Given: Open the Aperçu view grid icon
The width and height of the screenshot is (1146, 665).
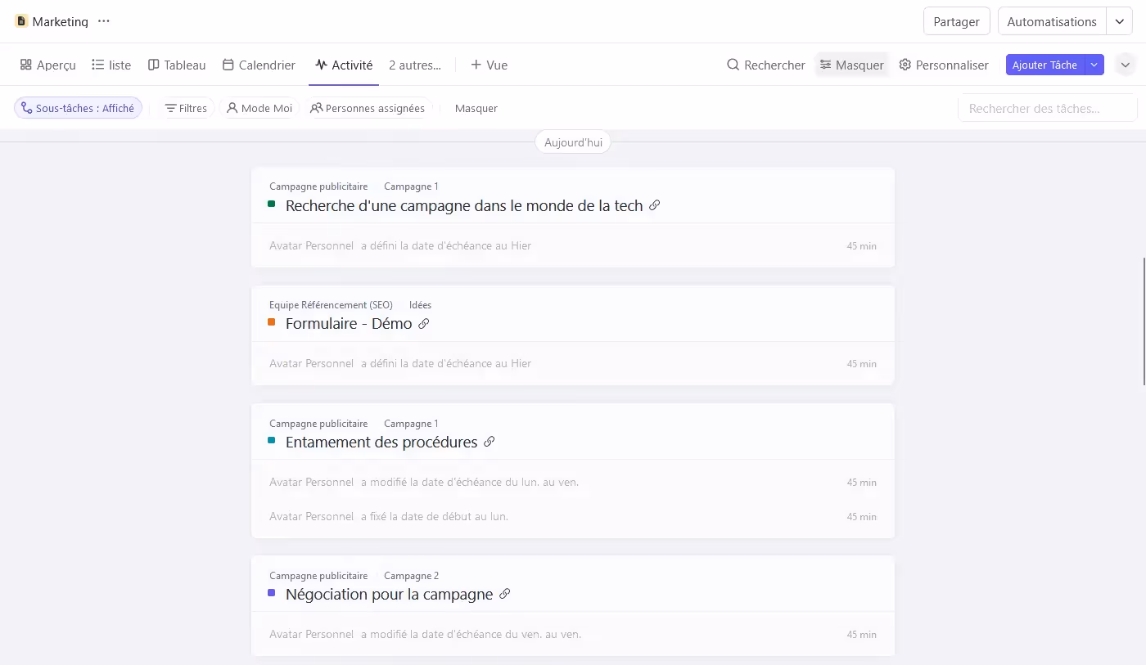Looking at the screenshot, I should [x=27, y=65].
